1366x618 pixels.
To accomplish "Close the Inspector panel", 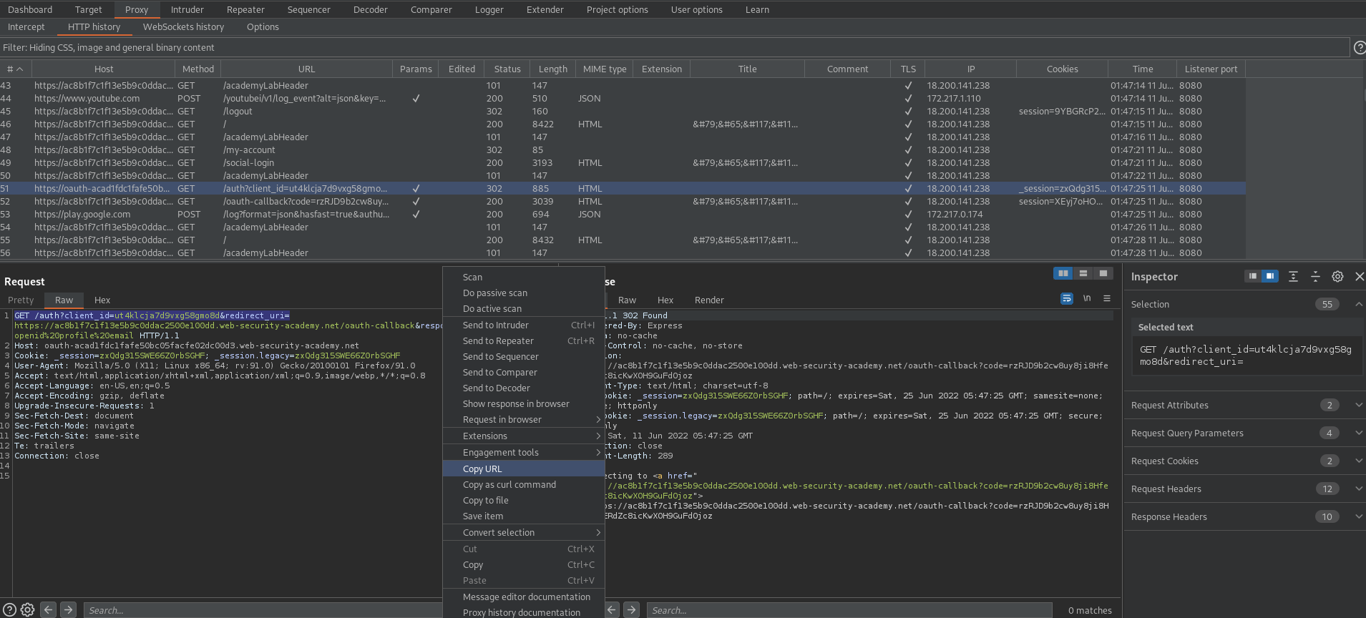I will click(x=1360, y=276).
